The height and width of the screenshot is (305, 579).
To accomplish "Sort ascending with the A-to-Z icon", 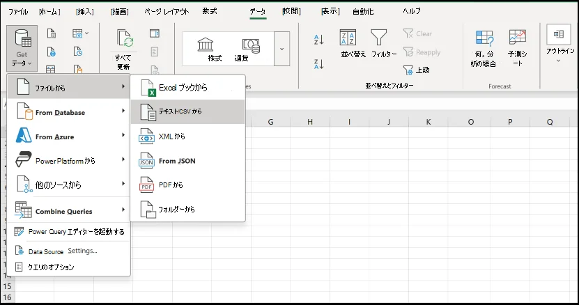I will coord(318,40).
